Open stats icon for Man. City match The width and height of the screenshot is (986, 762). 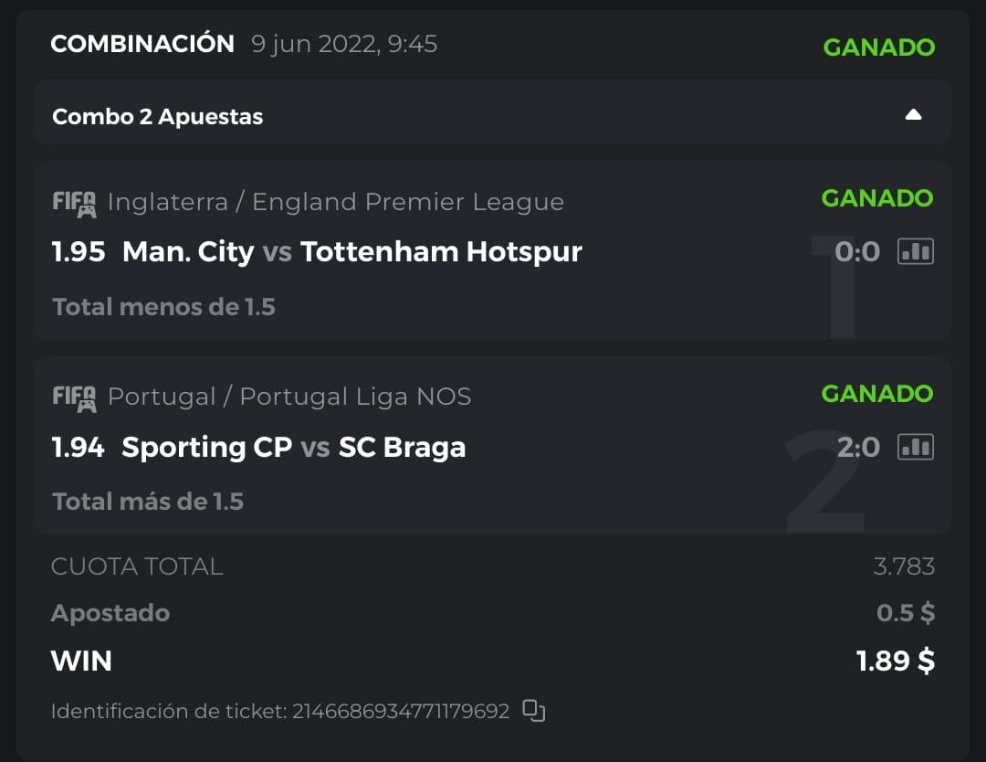pyautogui.click(x=916, y=251)
